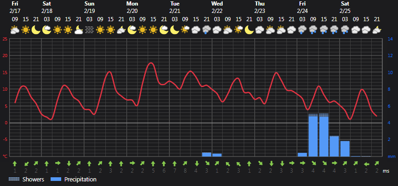Screen dimensions: 398x186
Task: Click the rain icon for Sat 2/25 03
Action: [345, 30]
